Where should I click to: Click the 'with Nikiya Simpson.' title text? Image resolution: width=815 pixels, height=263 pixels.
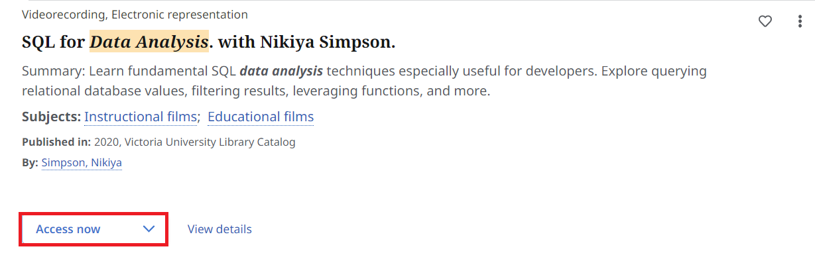pyautogui.click(x=306, y=42)
